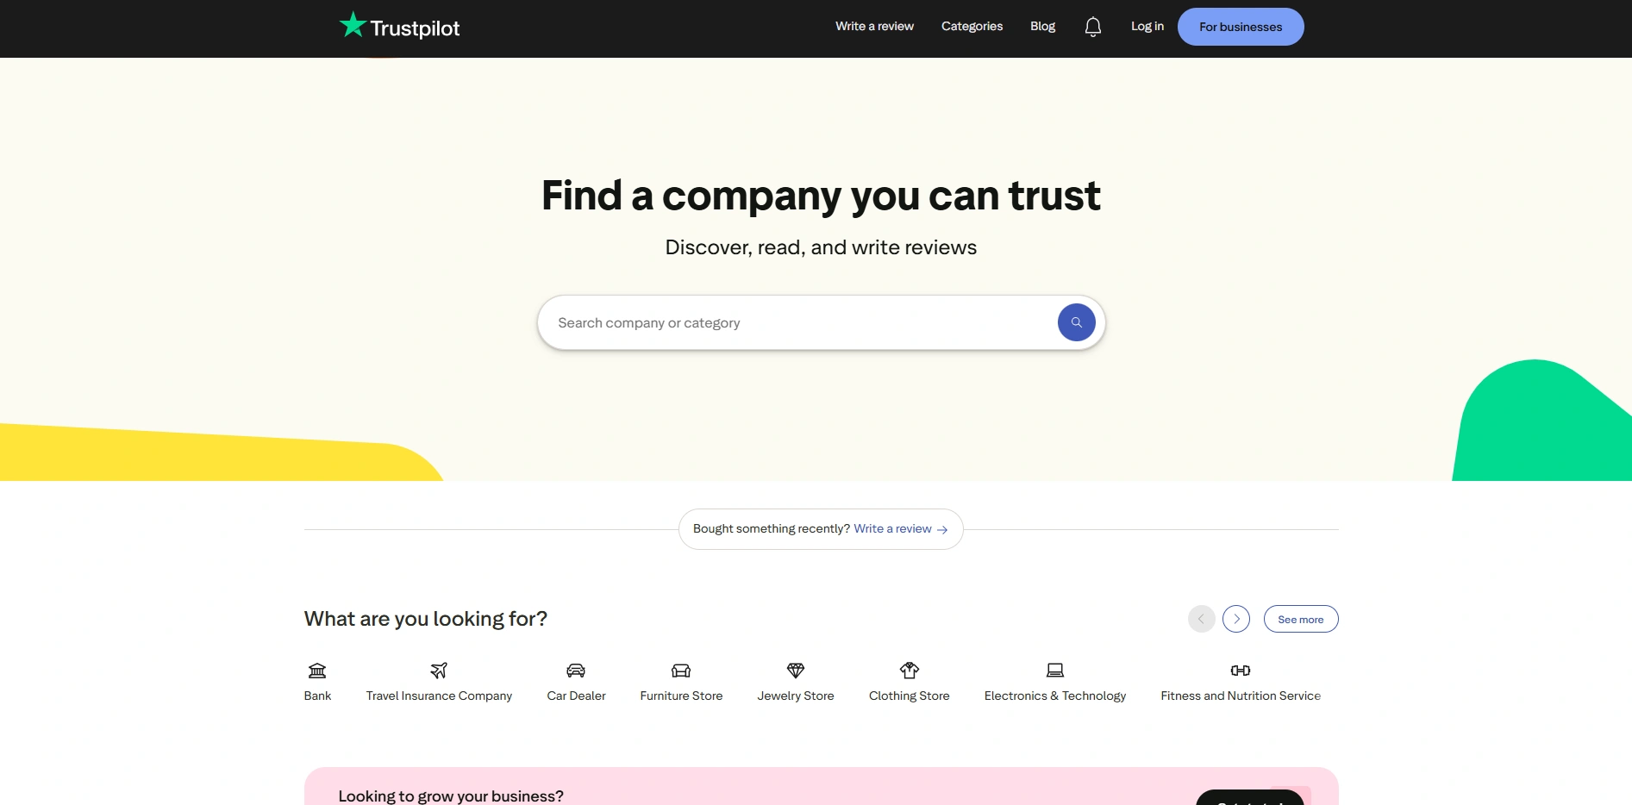Select the Bank category icon
This screenshot has height=805, width=1632.
316,671
